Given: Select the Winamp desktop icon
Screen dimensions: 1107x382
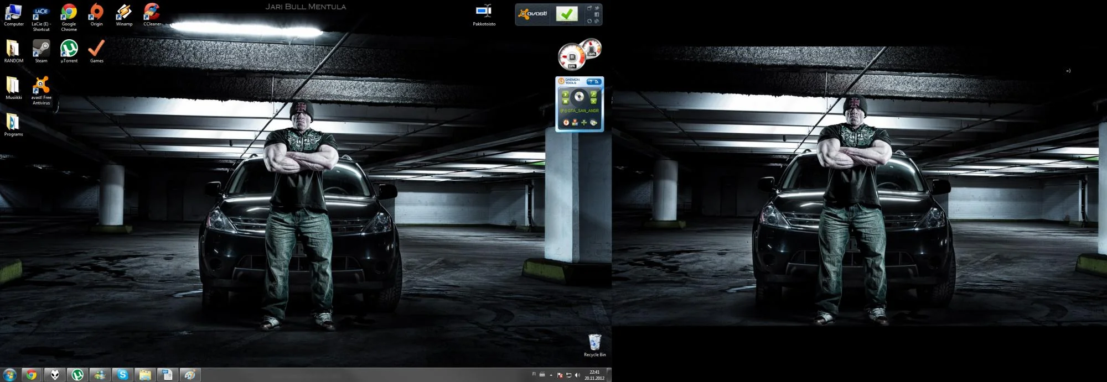Looking at the screenshot, I should click(x=124, y=13).
